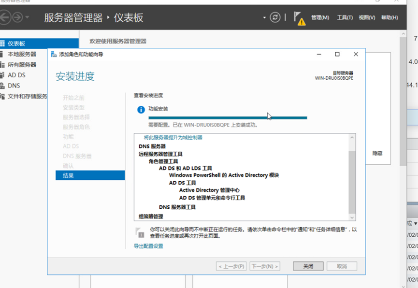Click the 所有服务器 sidebar icon
Image resolution: width=418 pixels, height=288 pixels.
point(2,65)
